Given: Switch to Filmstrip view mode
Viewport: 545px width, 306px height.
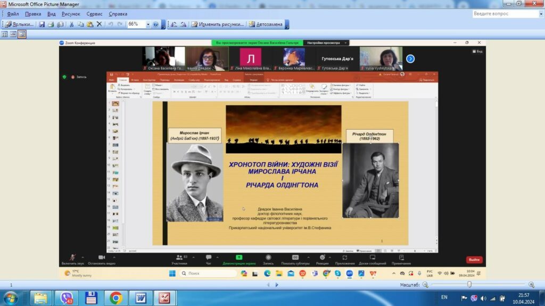Looking at the screenshot, I should click(13, 35).
